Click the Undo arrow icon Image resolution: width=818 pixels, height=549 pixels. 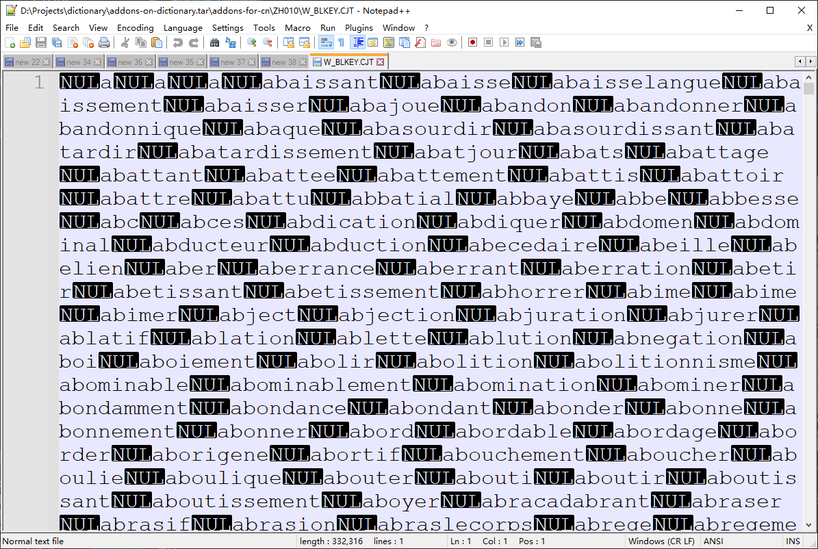pos(178,42)
